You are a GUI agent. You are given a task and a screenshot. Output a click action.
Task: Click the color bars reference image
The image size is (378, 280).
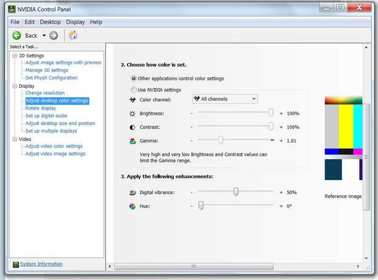pos(343,138)
